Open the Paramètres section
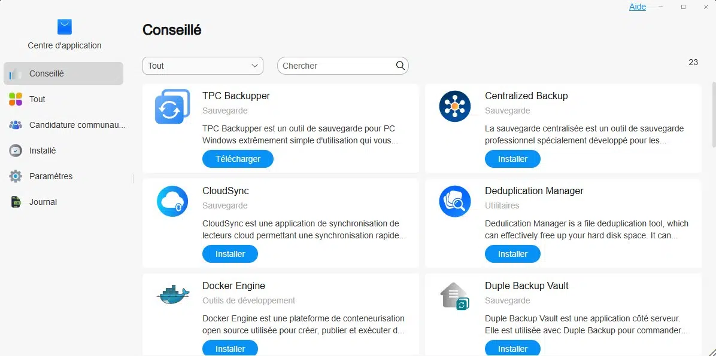716x356 pixels. point(63,176)
